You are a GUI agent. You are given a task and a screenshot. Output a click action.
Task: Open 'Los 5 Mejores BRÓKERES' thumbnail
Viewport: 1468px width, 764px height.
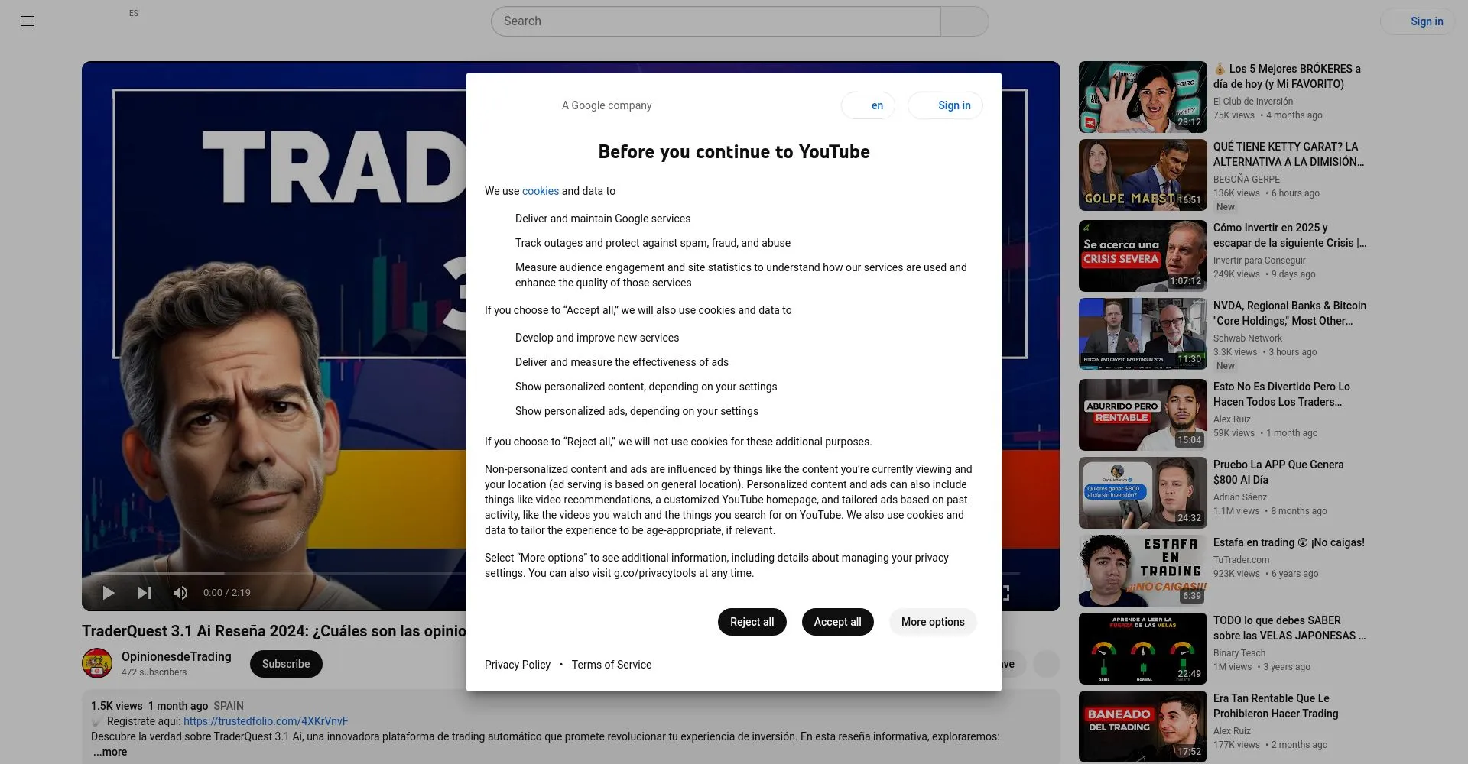(1143, 97)
